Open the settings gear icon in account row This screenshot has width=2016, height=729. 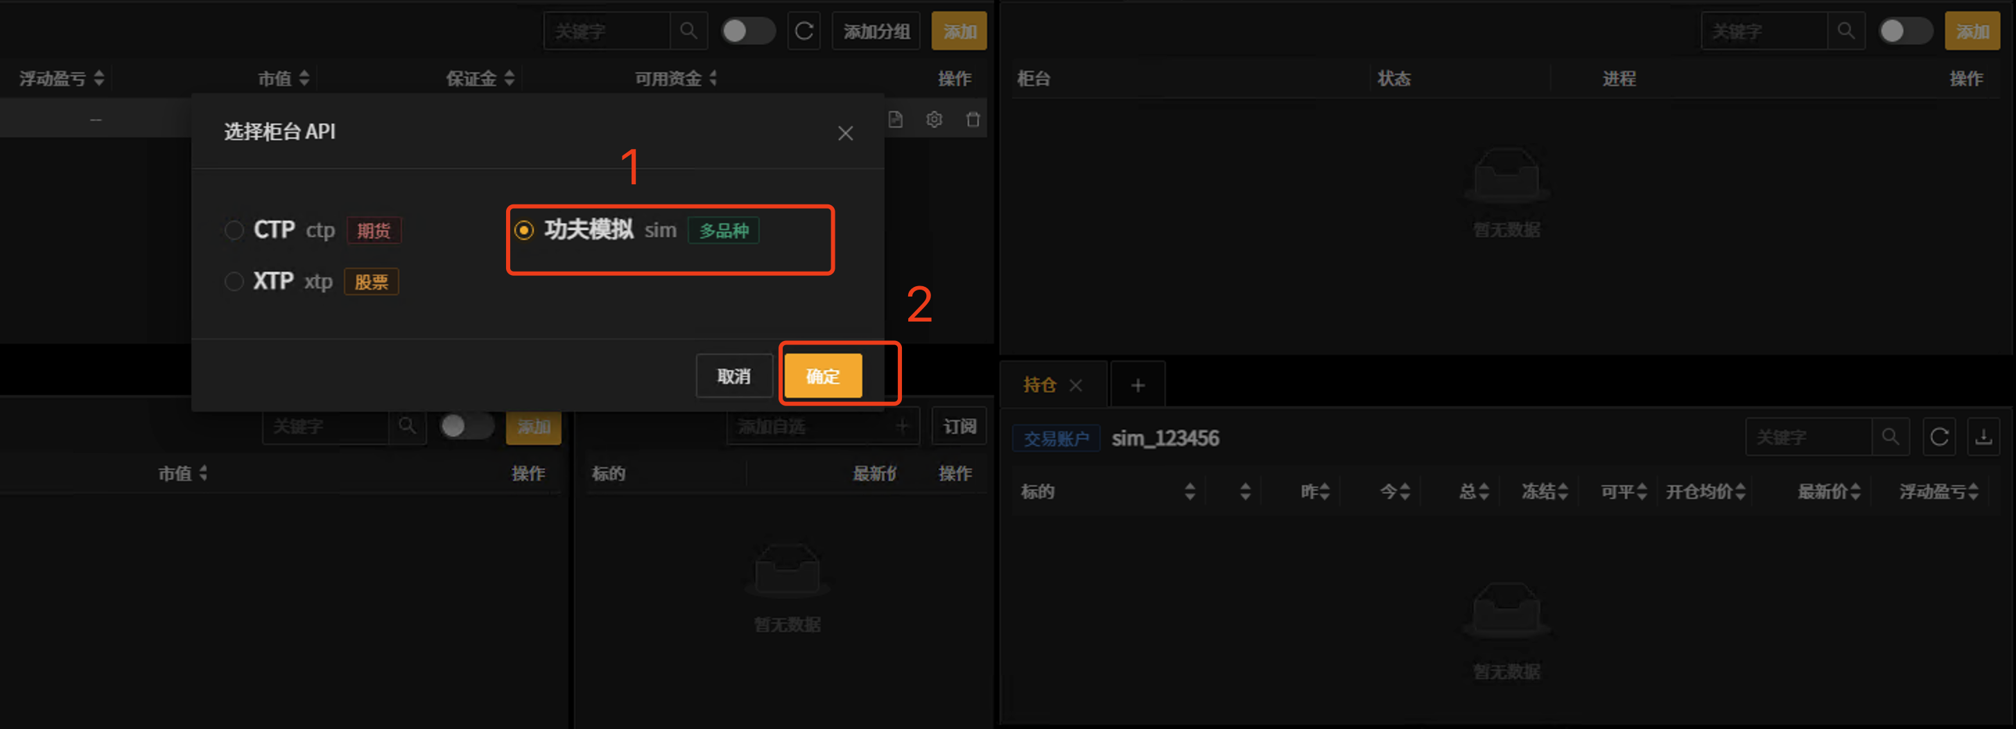934,120
